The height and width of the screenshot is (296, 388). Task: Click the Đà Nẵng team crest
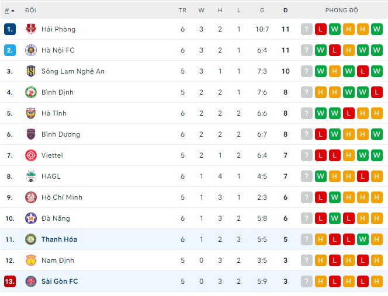coord(31,218)
